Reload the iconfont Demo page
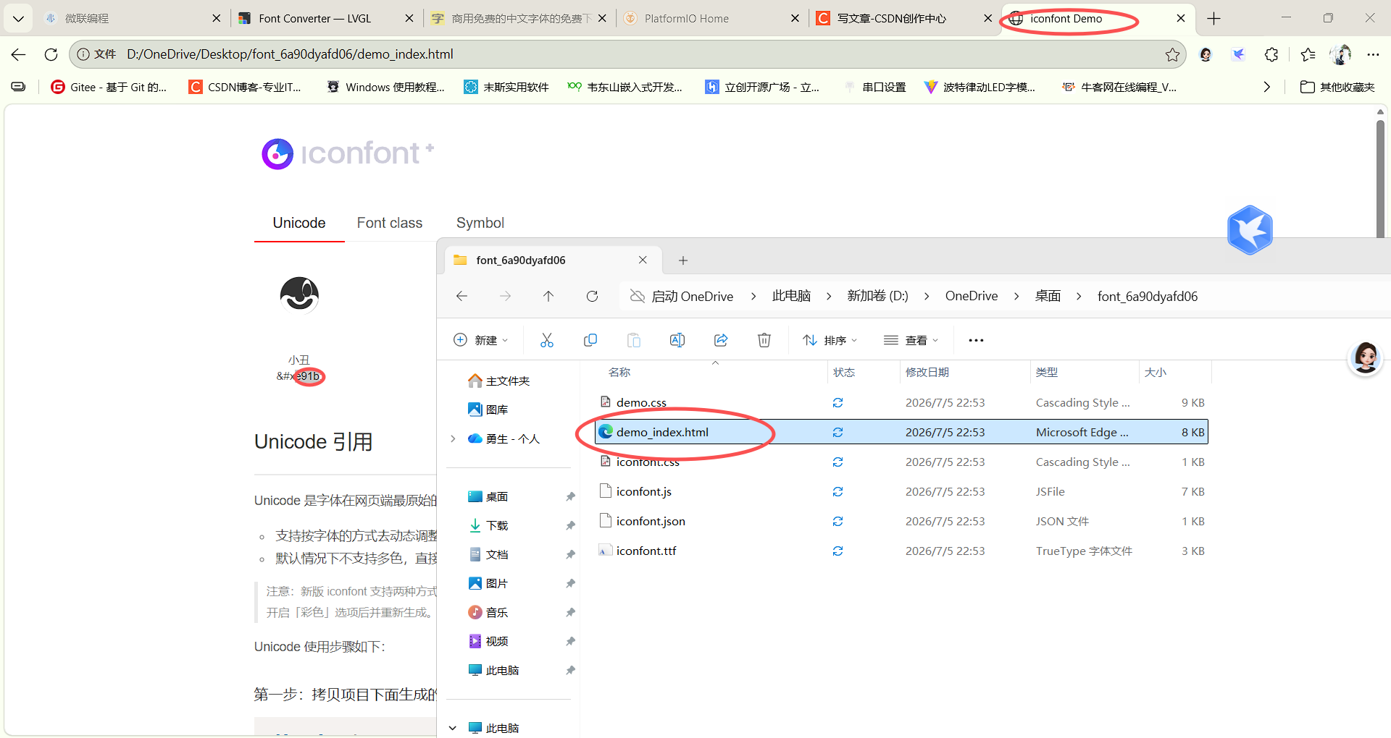 51,54
